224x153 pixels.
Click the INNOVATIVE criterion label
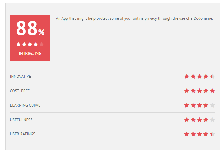21,76
